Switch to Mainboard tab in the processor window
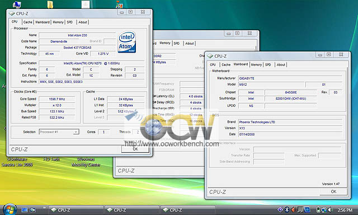The width and height of the screenshot is (358, 215). coord(43,22)
